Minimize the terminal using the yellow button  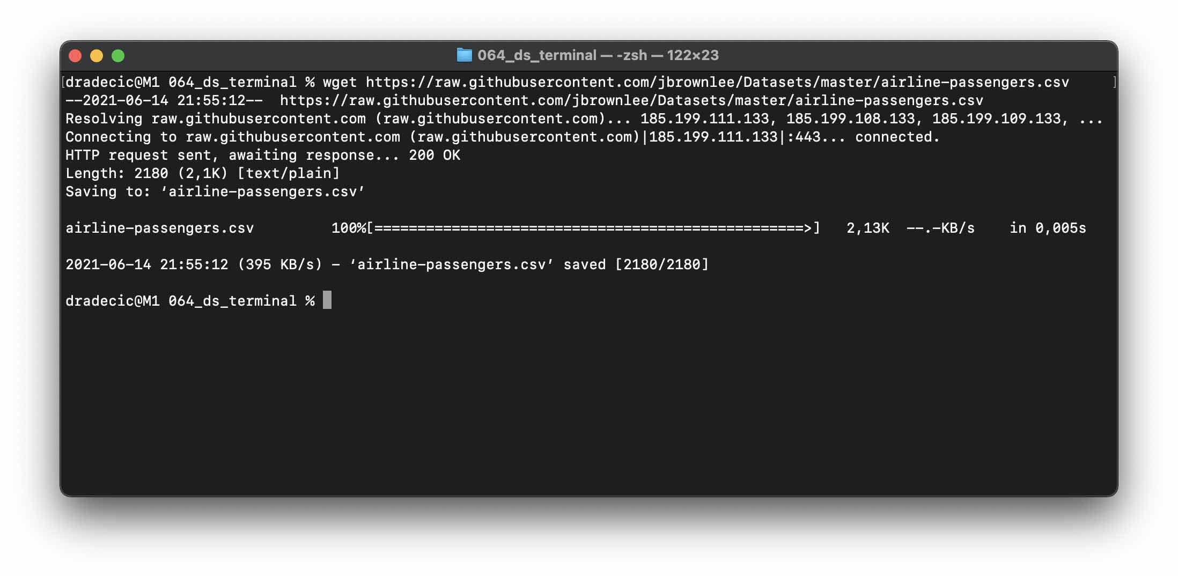97,56
